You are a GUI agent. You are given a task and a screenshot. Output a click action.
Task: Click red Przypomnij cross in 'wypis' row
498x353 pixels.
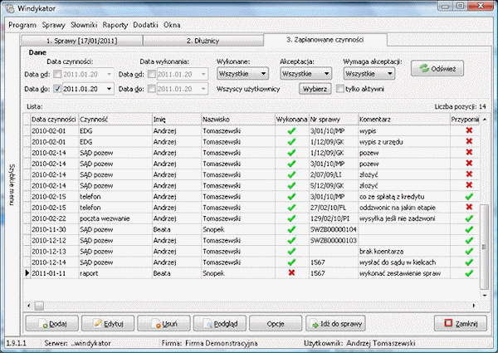pyautogui.click(x=469, y=130)
